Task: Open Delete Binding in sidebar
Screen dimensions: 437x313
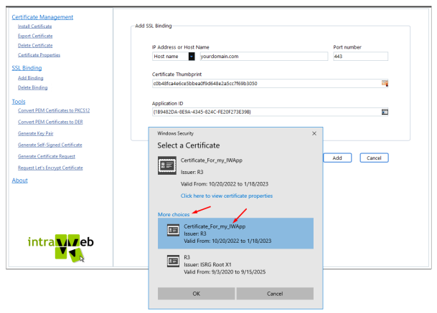Action: point(32,87)
